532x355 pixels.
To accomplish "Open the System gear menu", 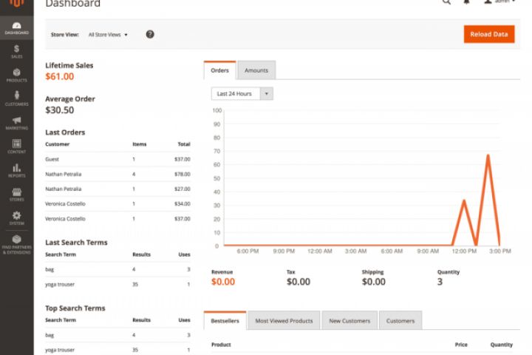I will coord(16,218).
